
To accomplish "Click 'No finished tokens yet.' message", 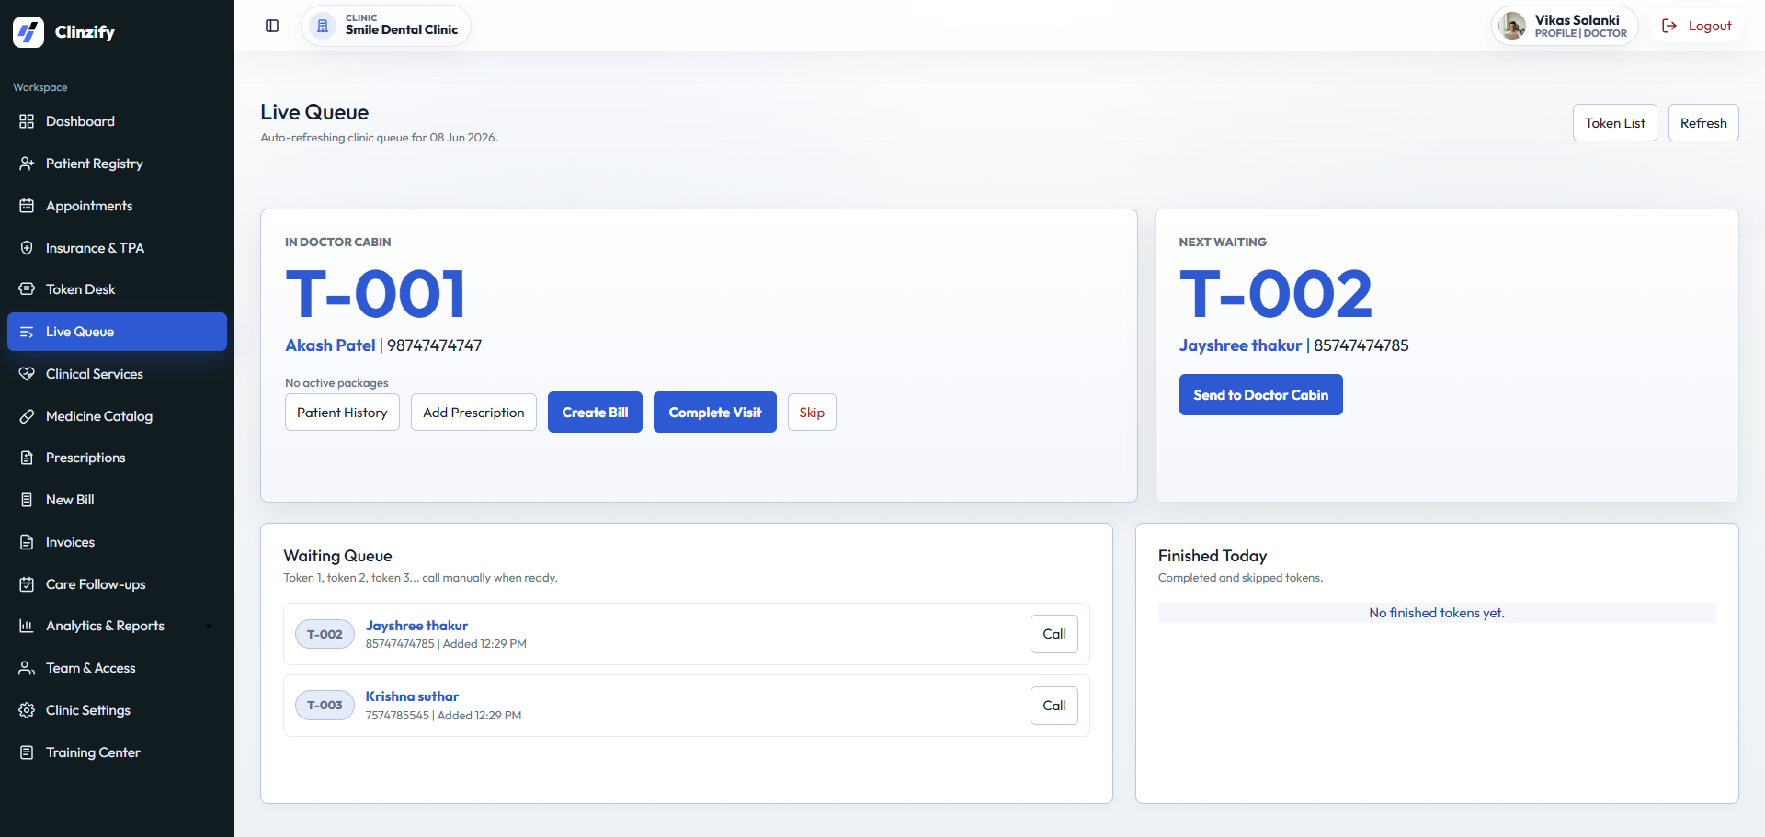I will [x=1436, y=613].
